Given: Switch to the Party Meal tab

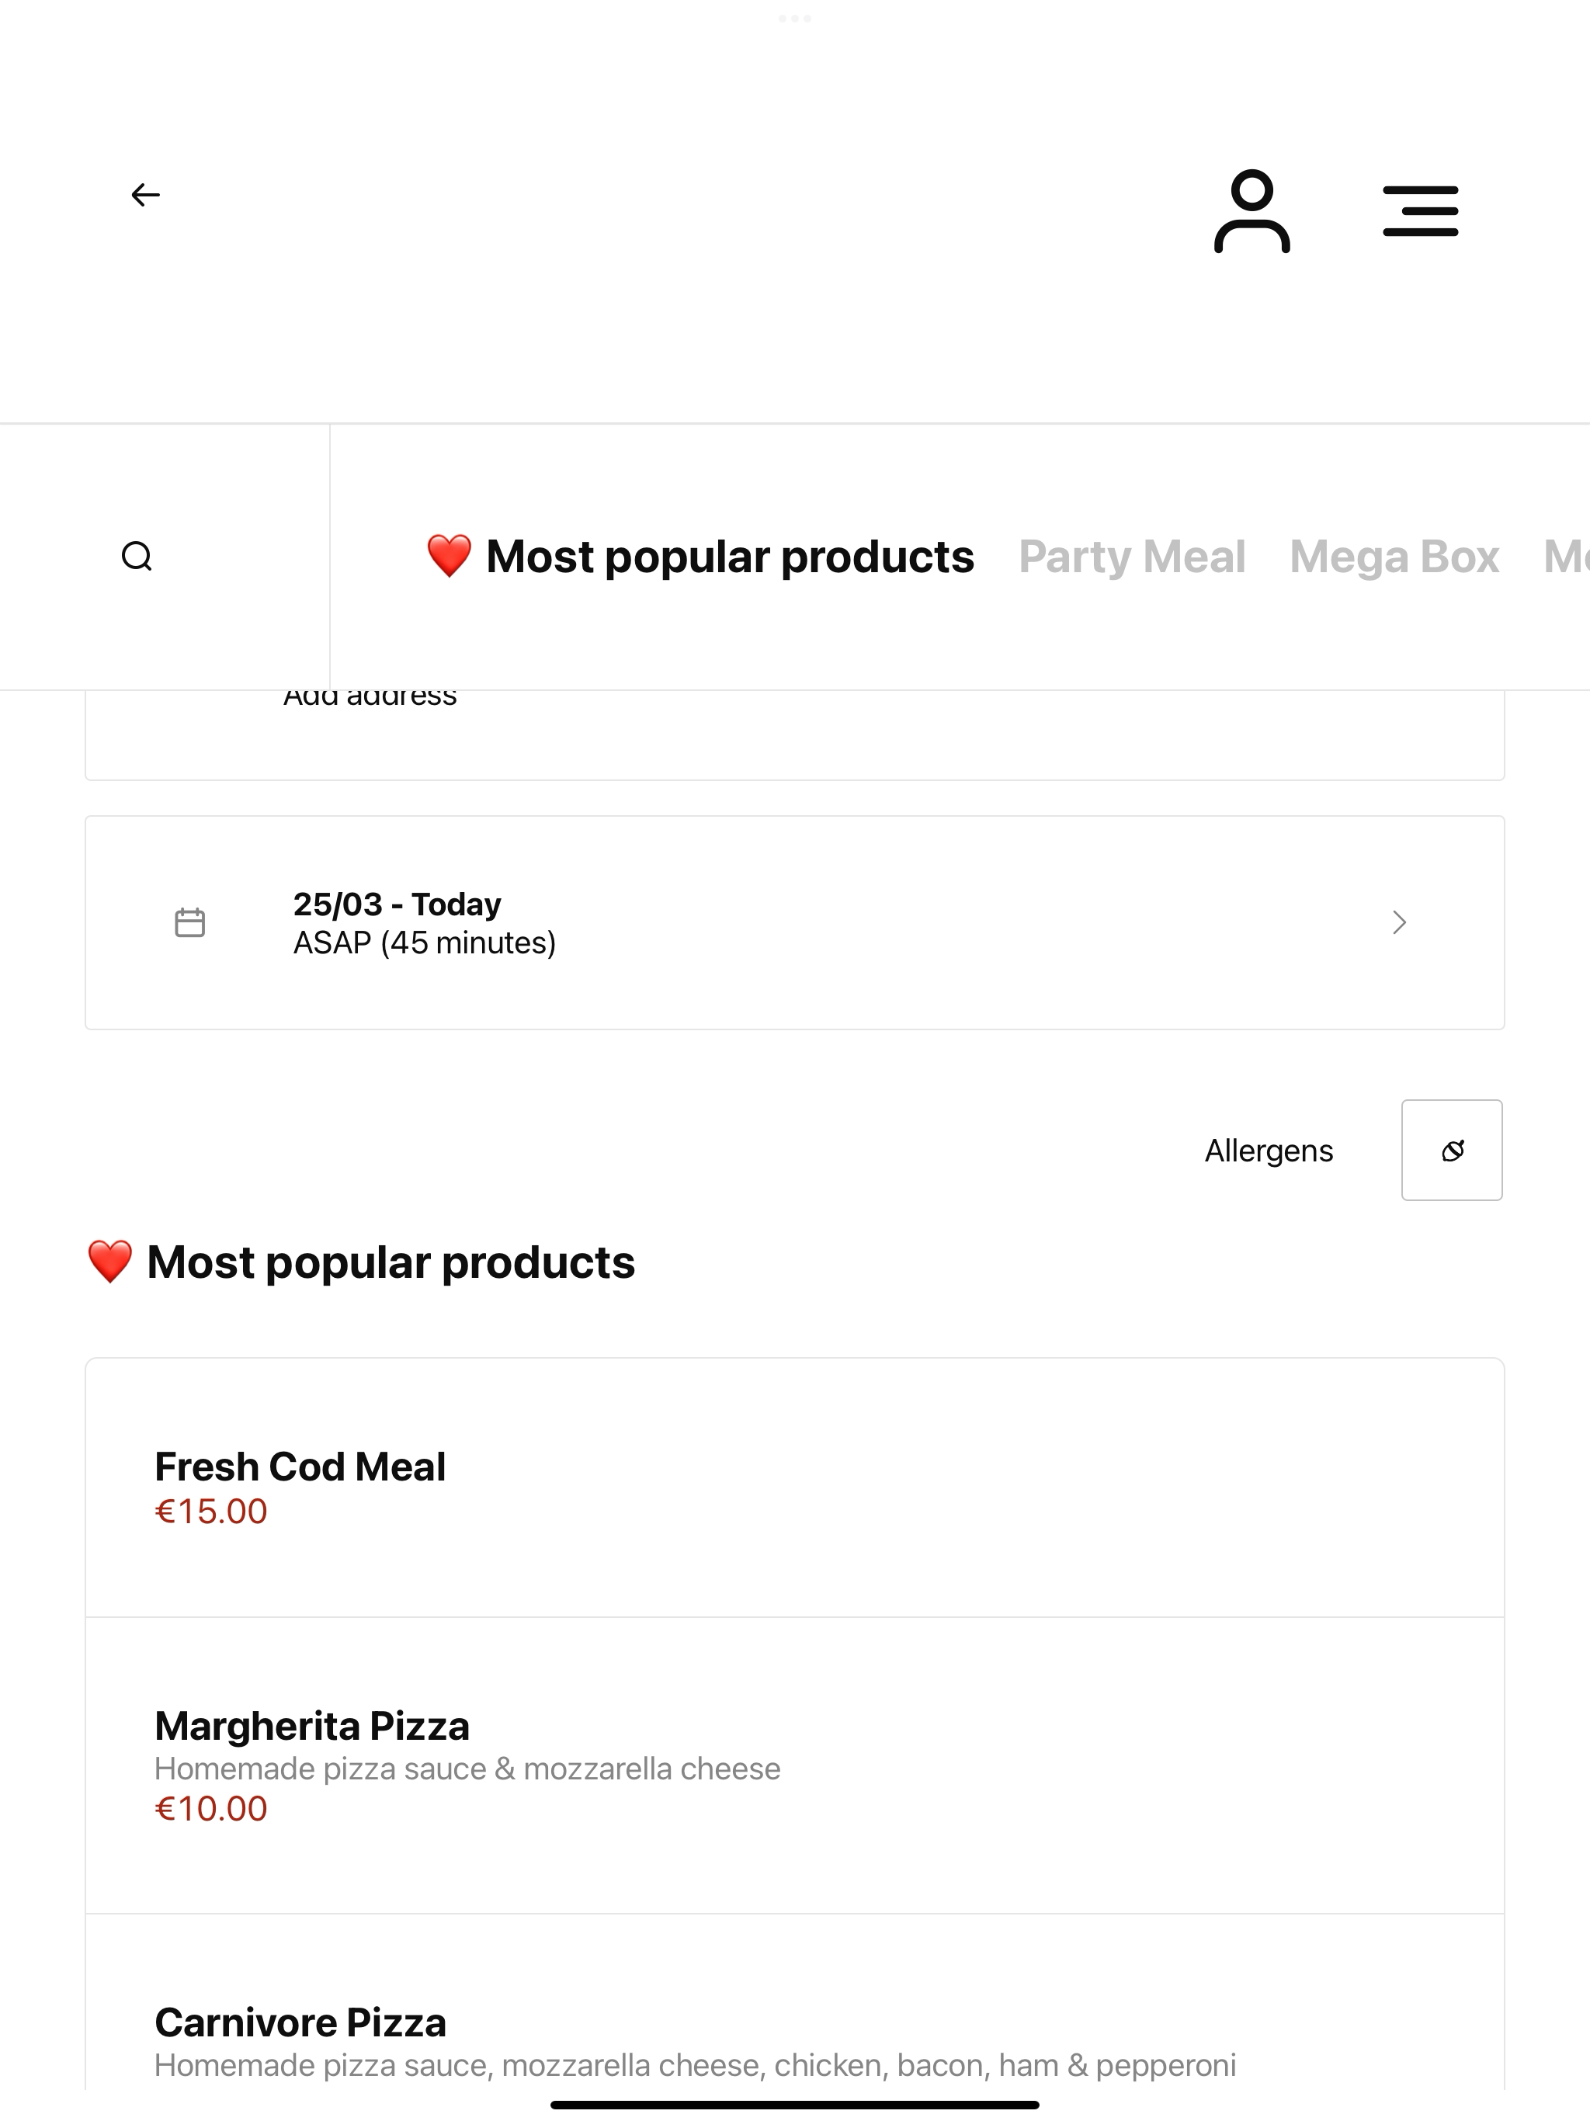Looking at the screenshot, I should [1132, 556].
